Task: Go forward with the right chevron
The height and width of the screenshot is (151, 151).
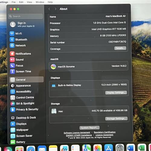Action: (55, 9)
